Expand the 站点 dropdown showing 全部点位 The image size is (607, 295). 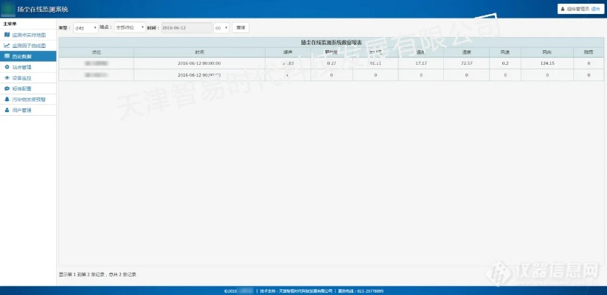click(131, 27)
